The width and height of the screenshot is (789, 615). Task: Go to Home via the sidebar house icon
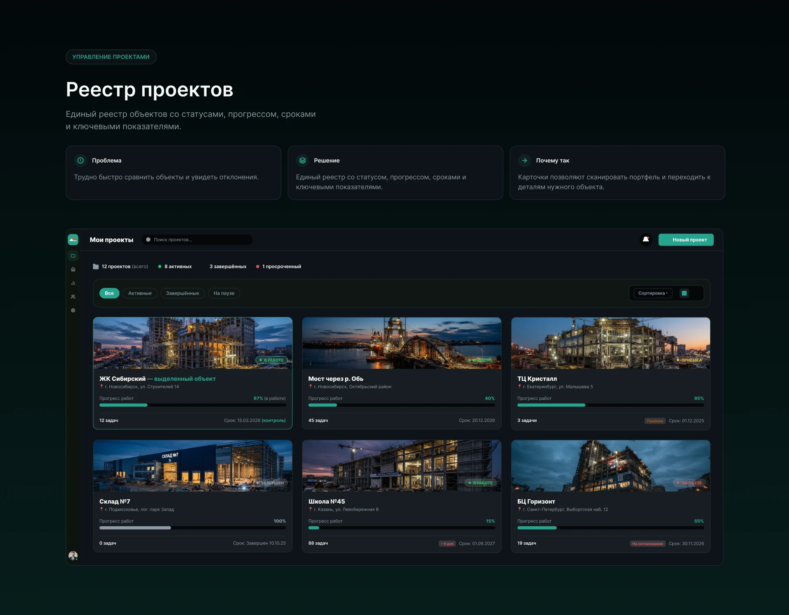tap(73, 269)
